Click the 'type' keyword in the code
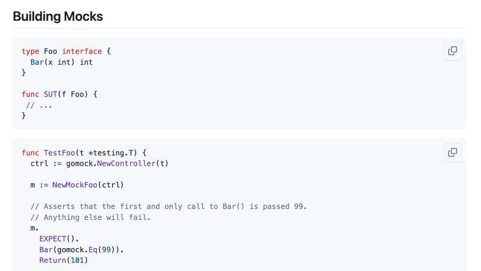 pos(30,51)
